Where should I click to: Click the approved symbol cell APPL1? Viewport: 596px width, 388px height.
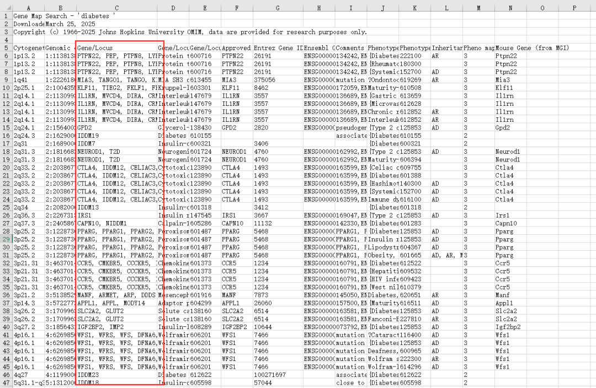click(232, 303)
